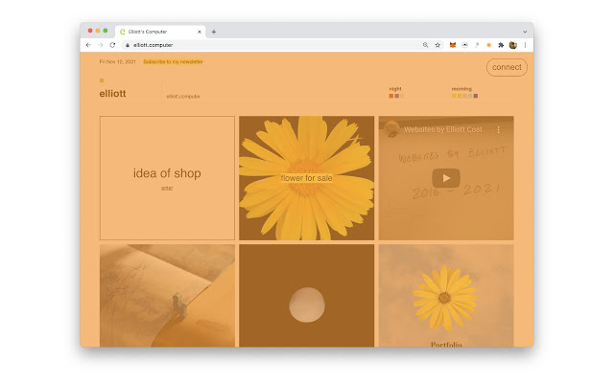Viewport: 614px width, 383px height.
Task: Click the night label
Action: coord(395,89)
